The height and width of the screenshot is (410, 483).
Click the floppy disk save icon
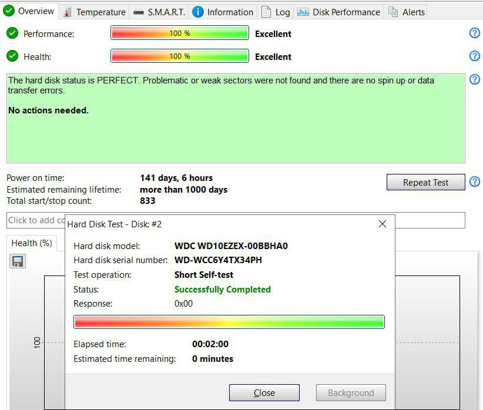18,261
